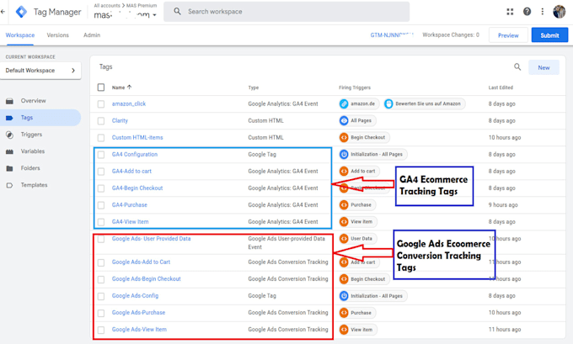Open the help question mark icon
The height and width of the screenshot is (344, 573).
click(527, 12)
